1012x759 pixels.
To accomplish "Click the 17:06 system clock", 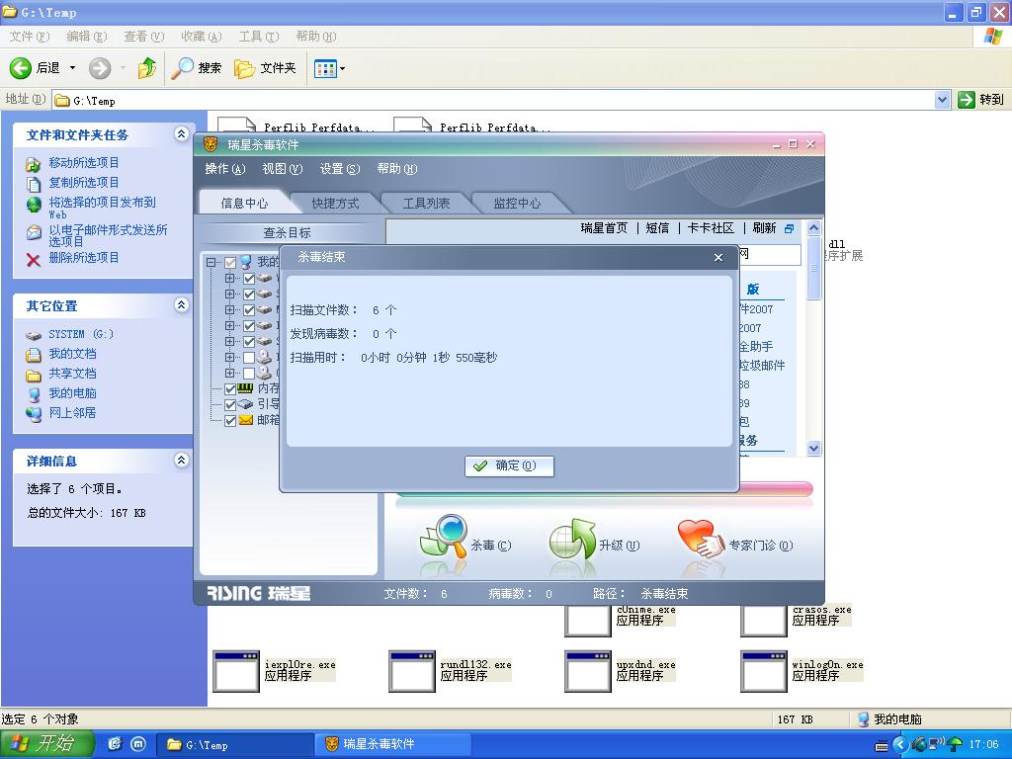I will (x=983, y=745).
